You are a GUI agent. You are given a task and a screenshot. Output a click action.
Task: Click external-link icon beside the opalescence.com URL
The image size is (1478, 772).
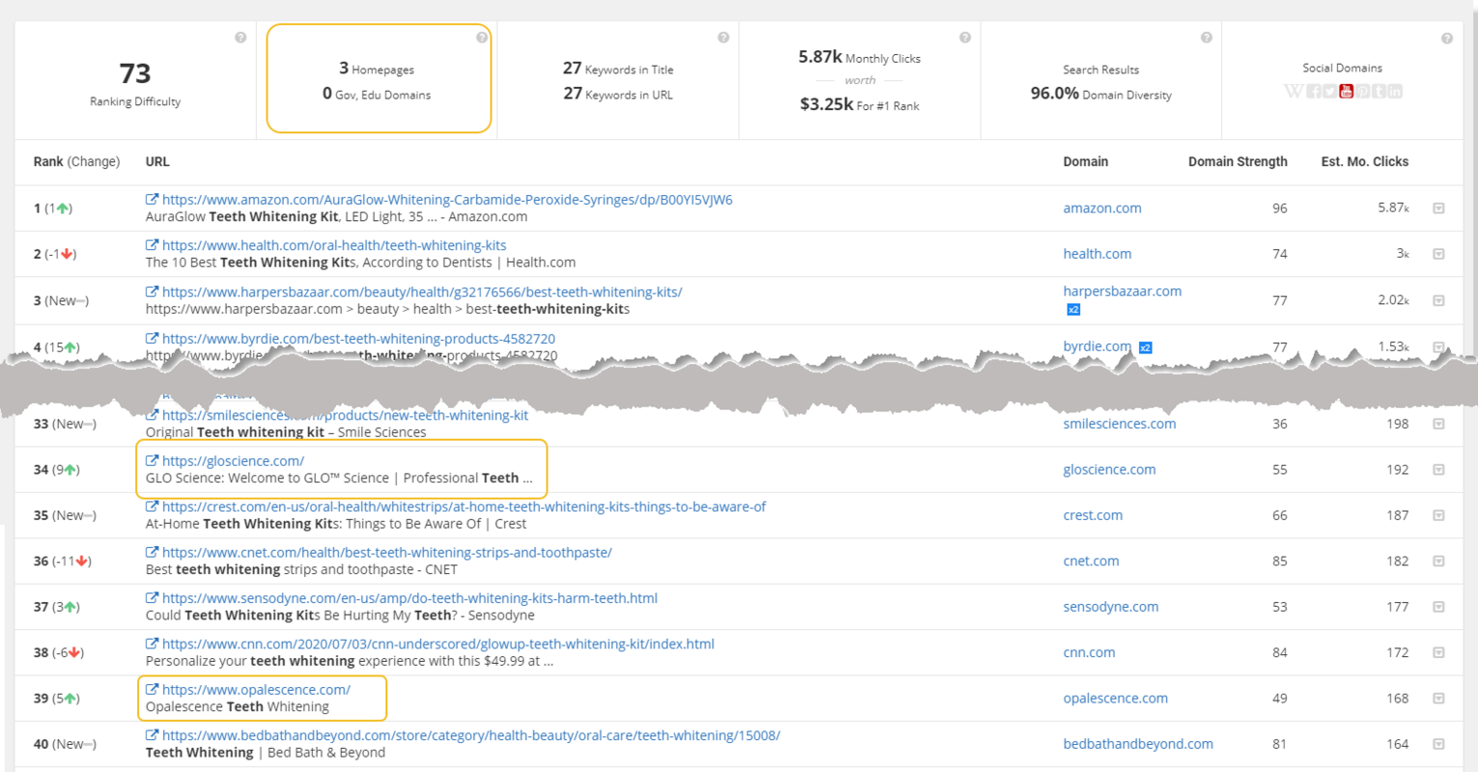pos(152,690)
